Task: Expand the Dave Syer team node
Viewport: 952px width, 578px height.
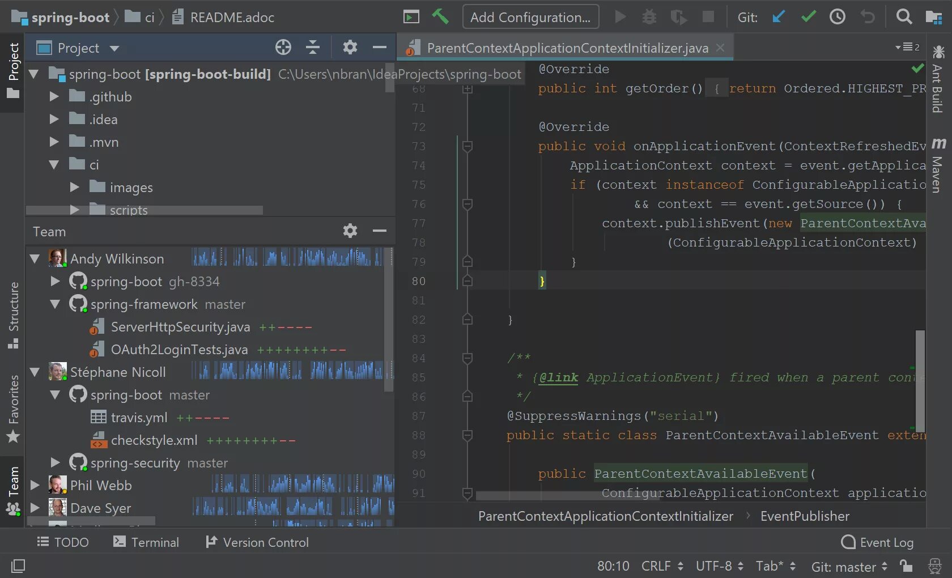Action: point(35,508)
